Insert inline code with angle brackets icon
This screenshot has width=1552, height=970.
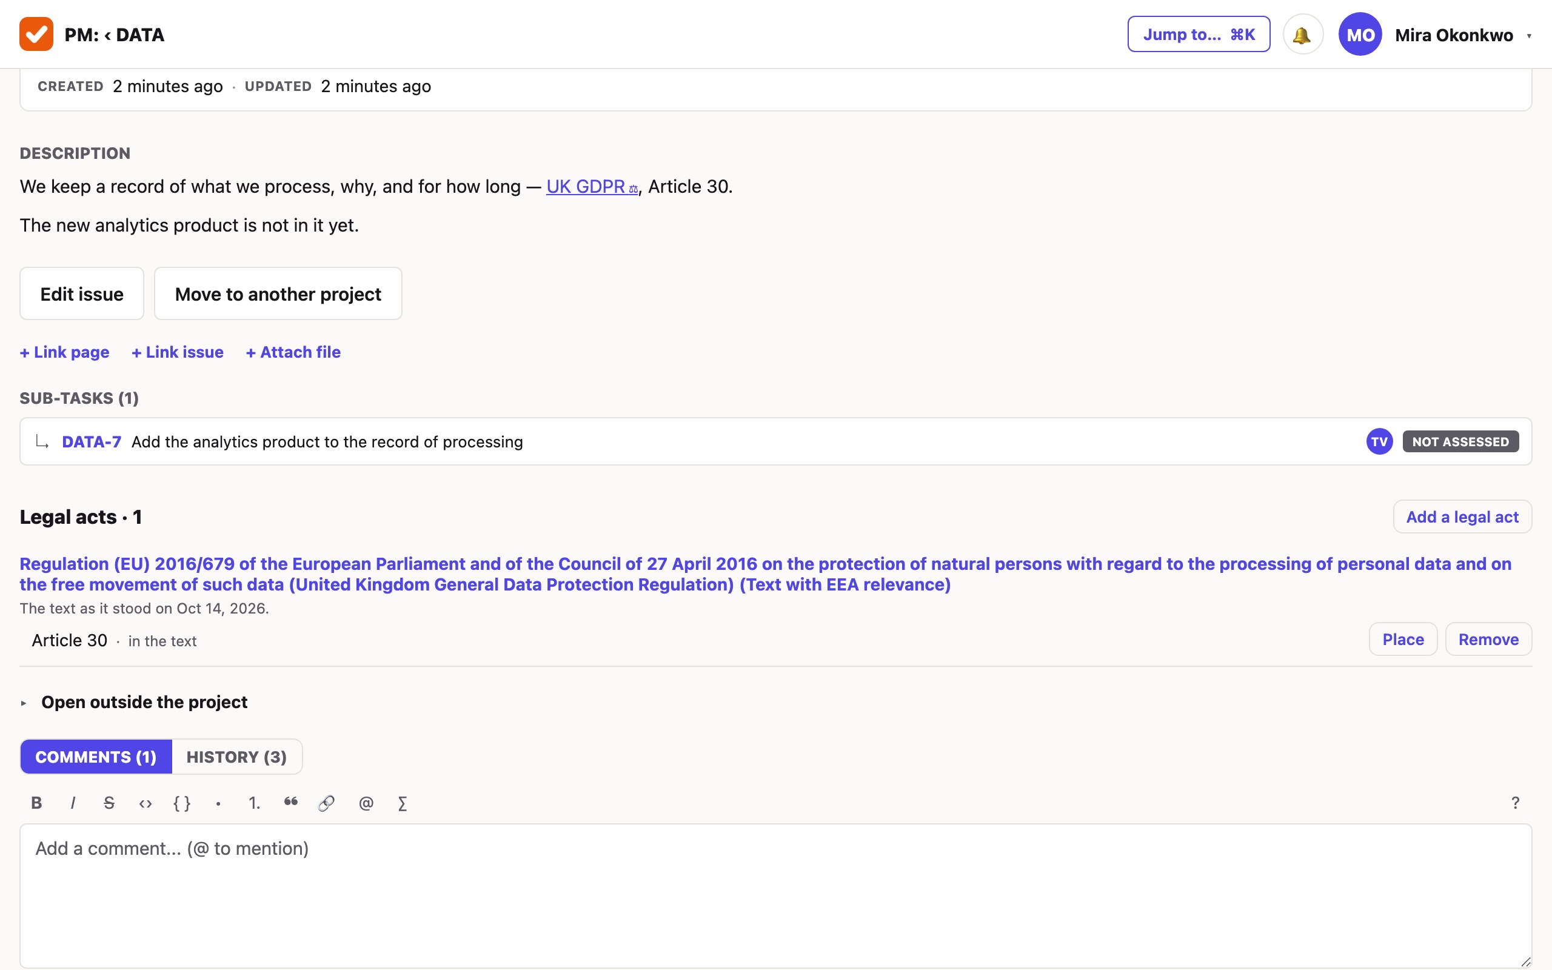pyautogui.click(x=145, y=803)
